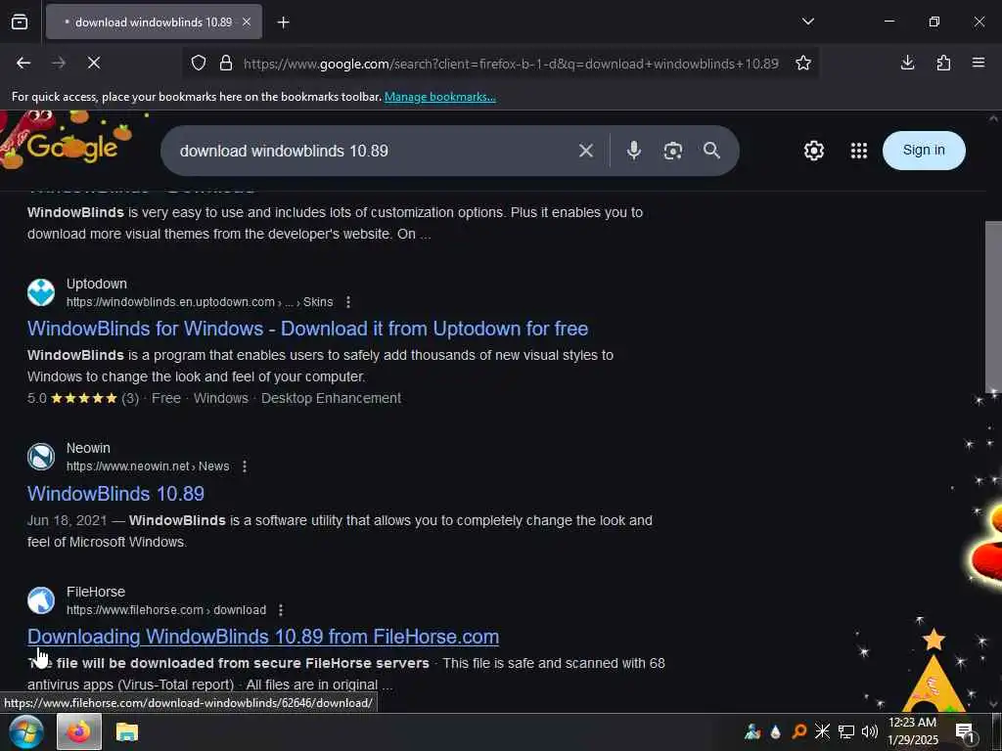
Task: Open the Windows Start button
Action: pos(25,731)
